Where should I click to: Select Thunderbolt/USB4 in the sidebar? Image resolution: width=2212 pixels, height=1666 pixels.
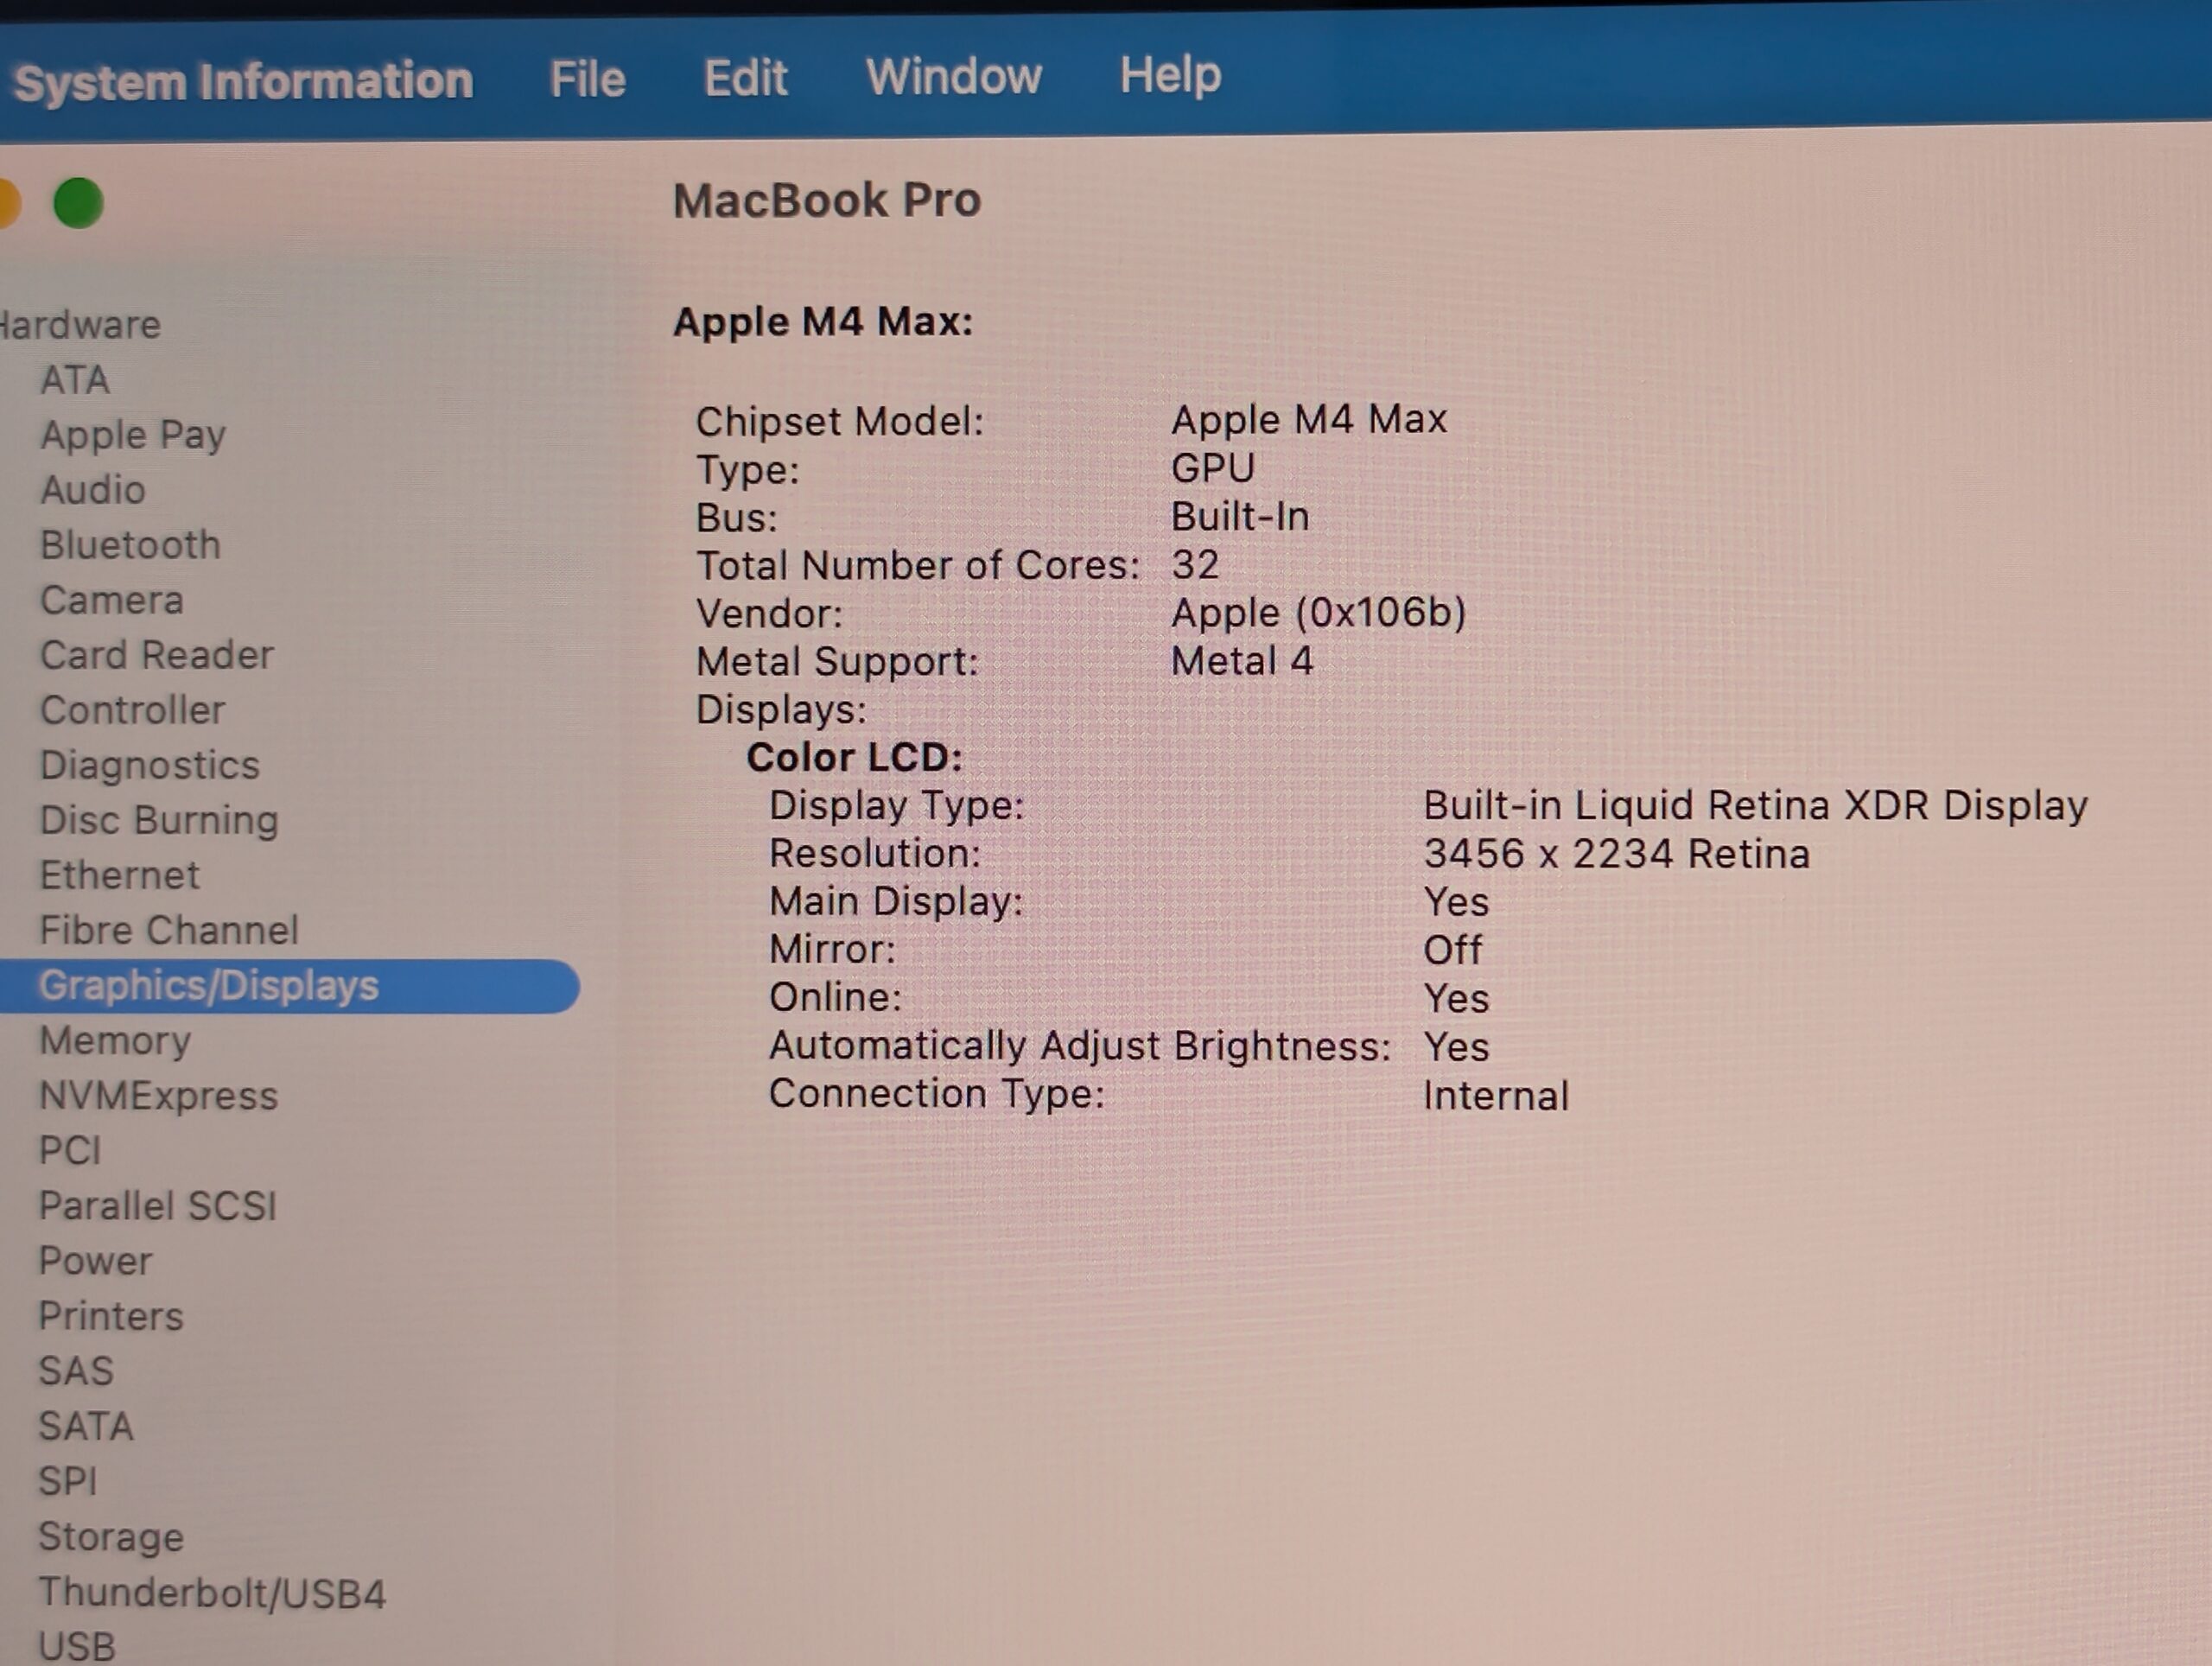point(212,1593)
